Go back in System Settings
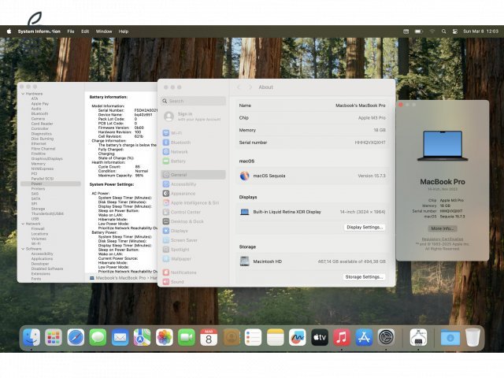This screenshot has width=504, height=378. click(x=239, y=87)
